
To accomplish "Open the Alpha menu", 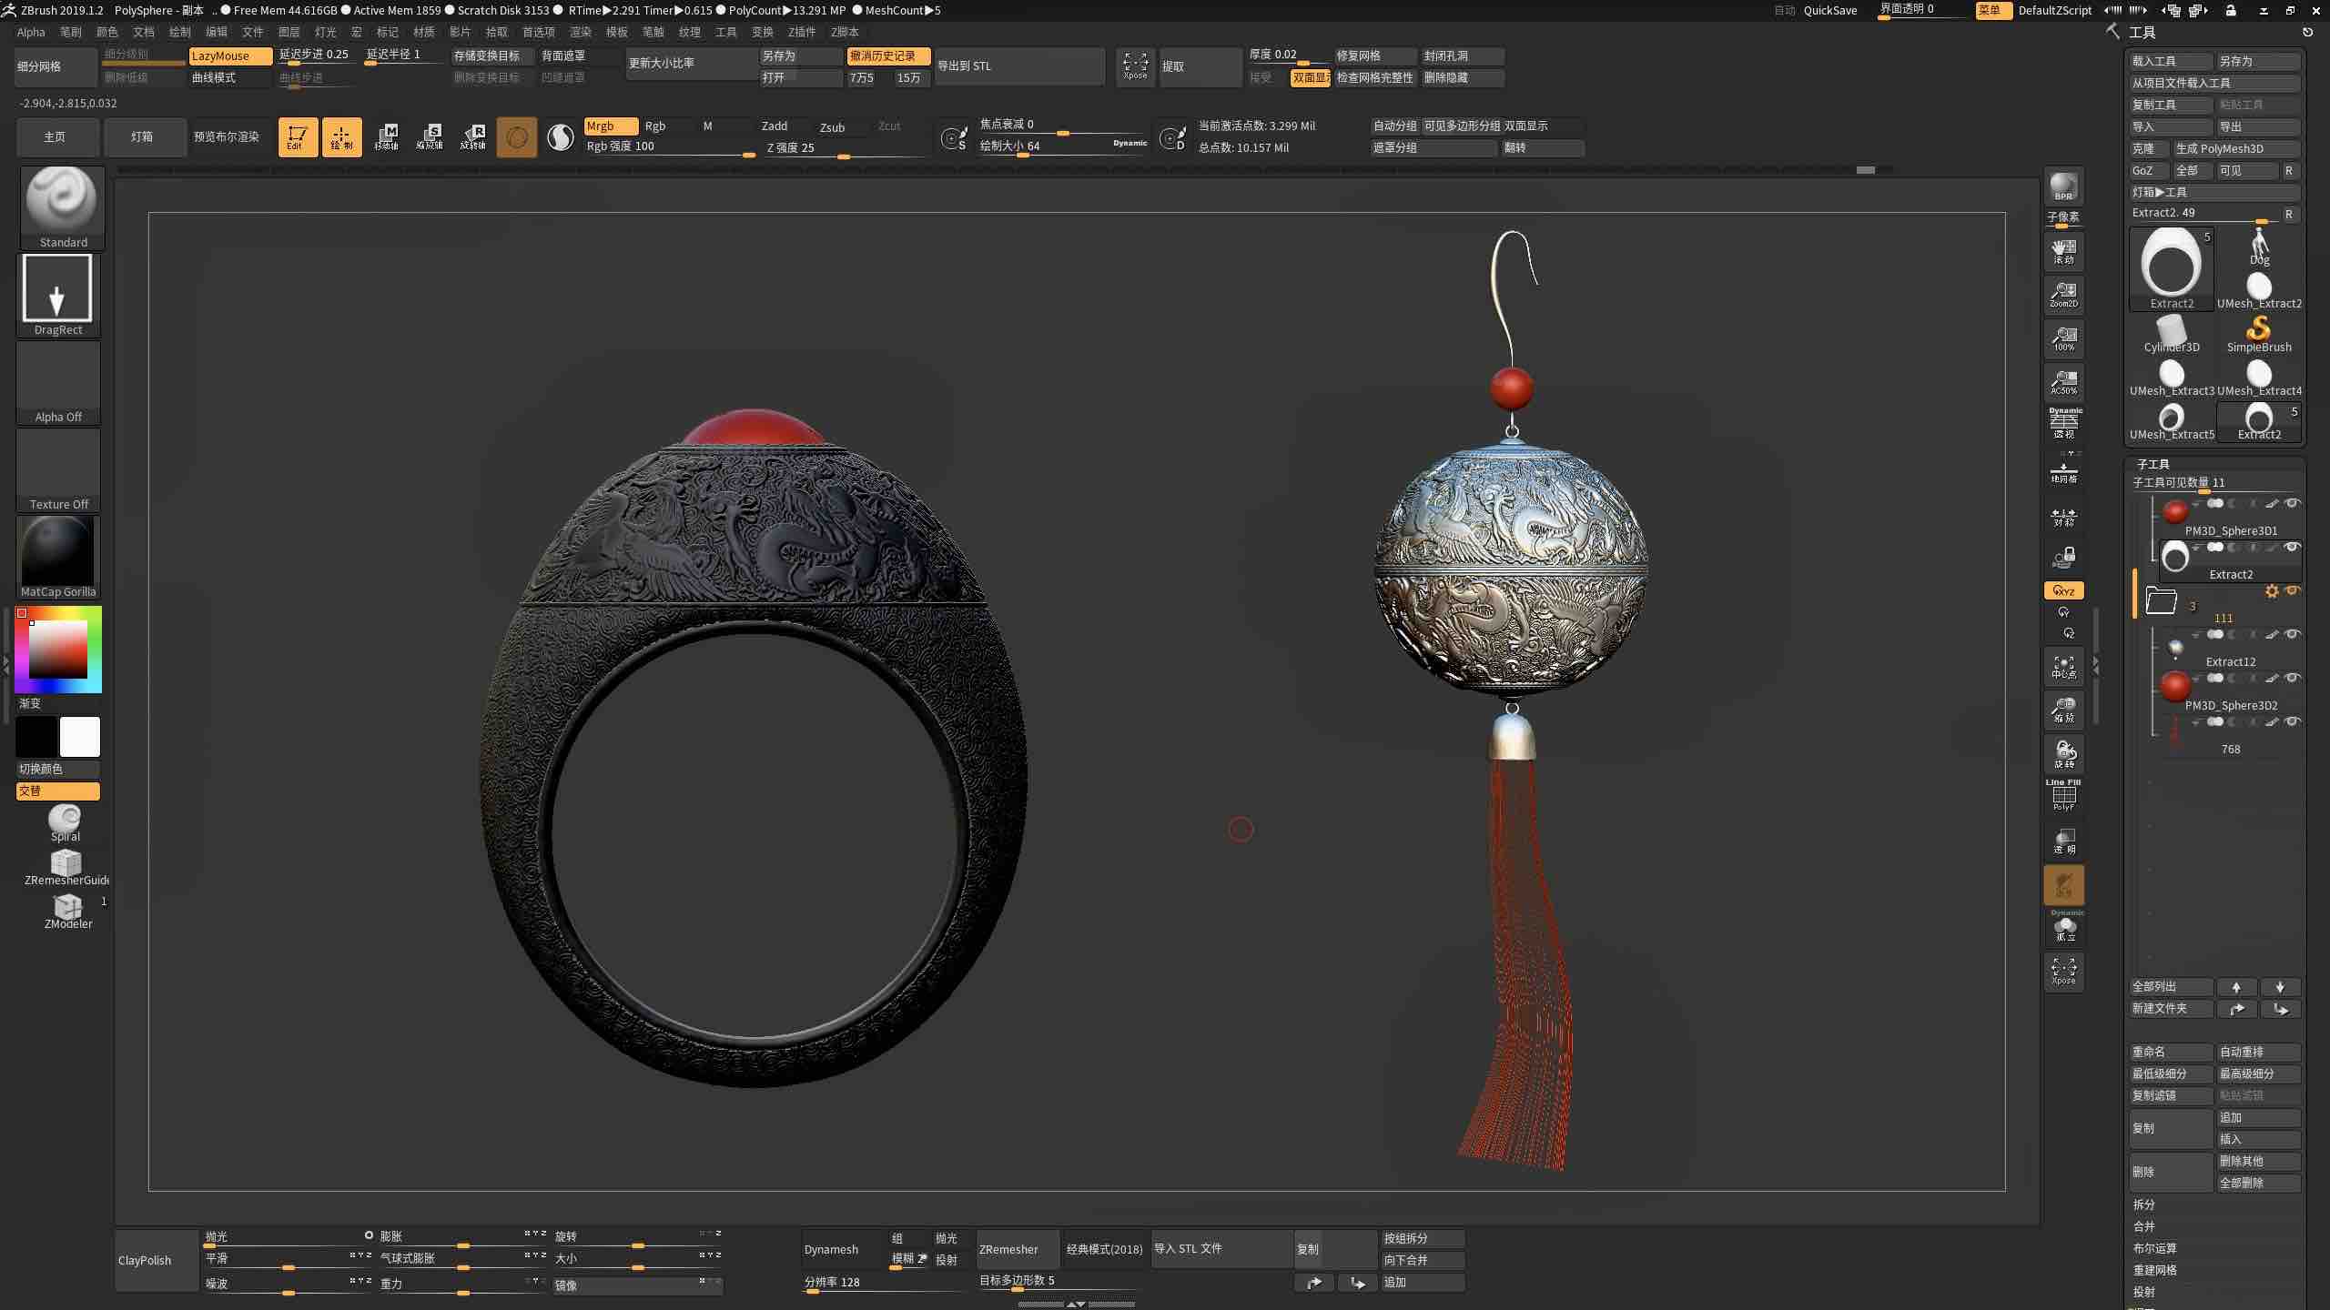I will pos(31,32).
